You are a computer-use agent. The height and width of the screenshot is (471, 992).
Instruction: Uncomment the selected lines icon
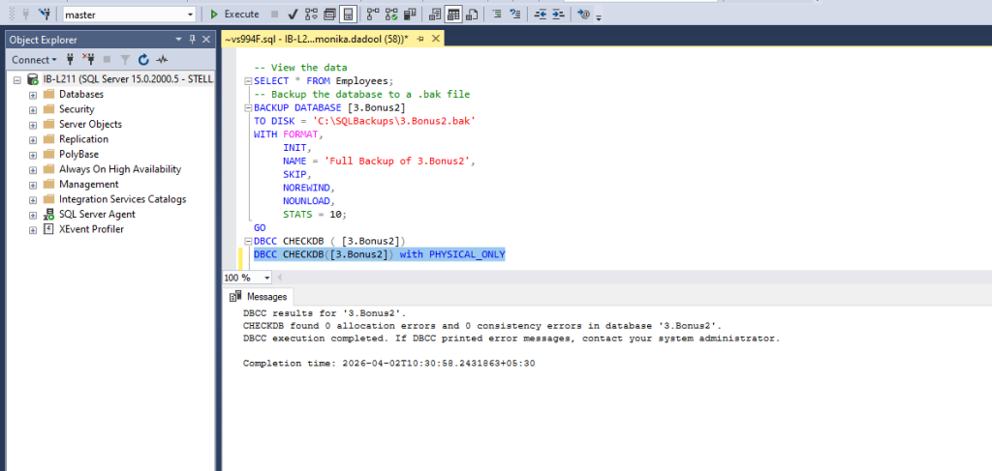tap(515, 14)
